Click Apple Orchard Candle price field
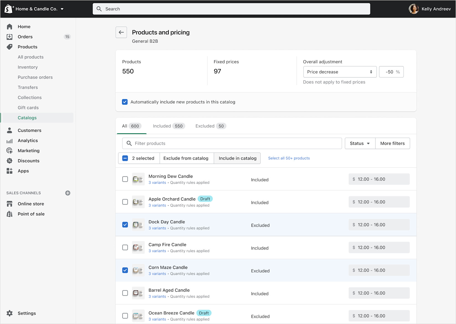Viewport: 456px width, 324px height. pos(379,202)
